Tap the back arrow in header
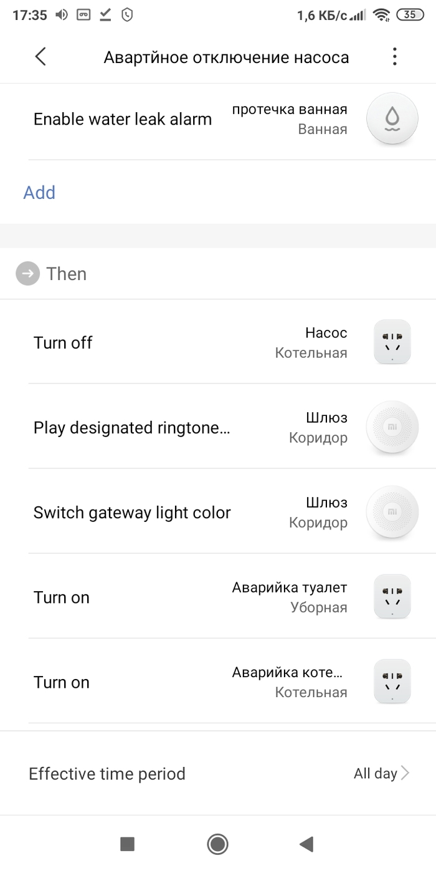 [40, 57]
